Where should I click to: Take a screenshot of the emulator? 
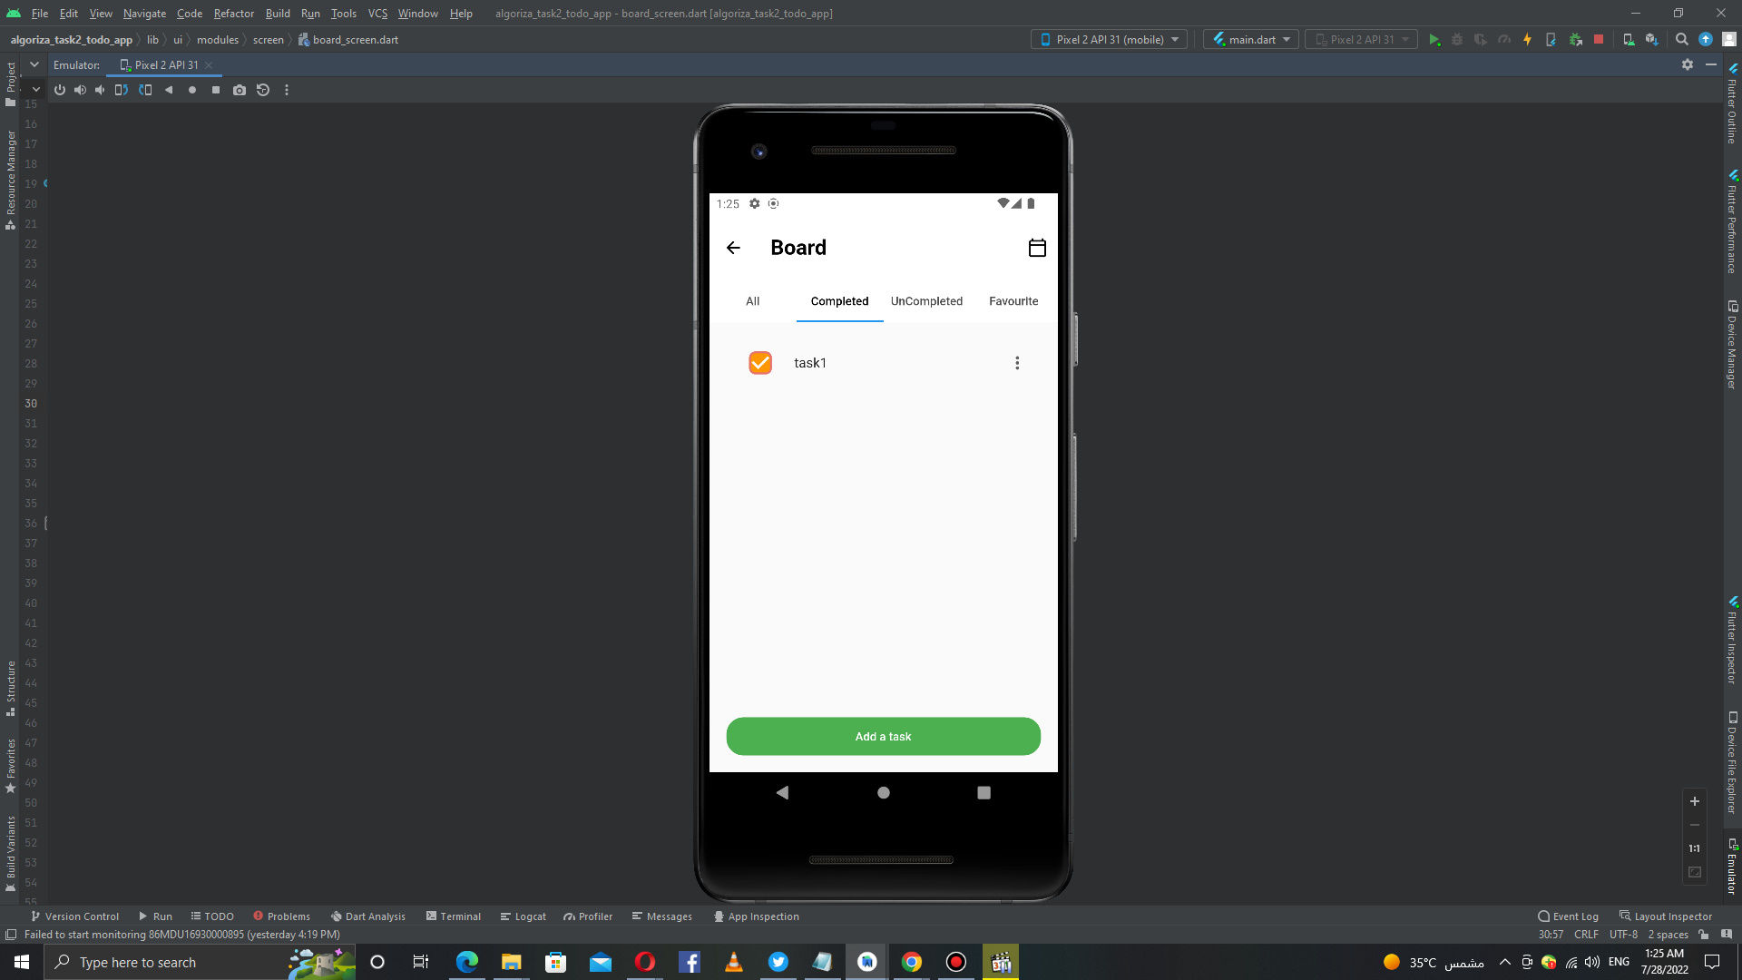tap(240, 90)
